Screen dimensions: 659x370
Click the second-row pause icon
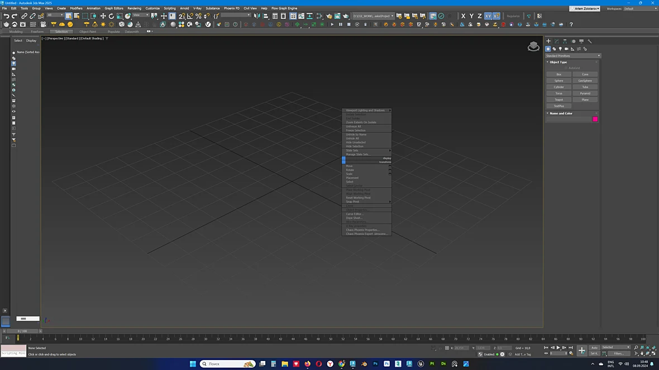341,25
